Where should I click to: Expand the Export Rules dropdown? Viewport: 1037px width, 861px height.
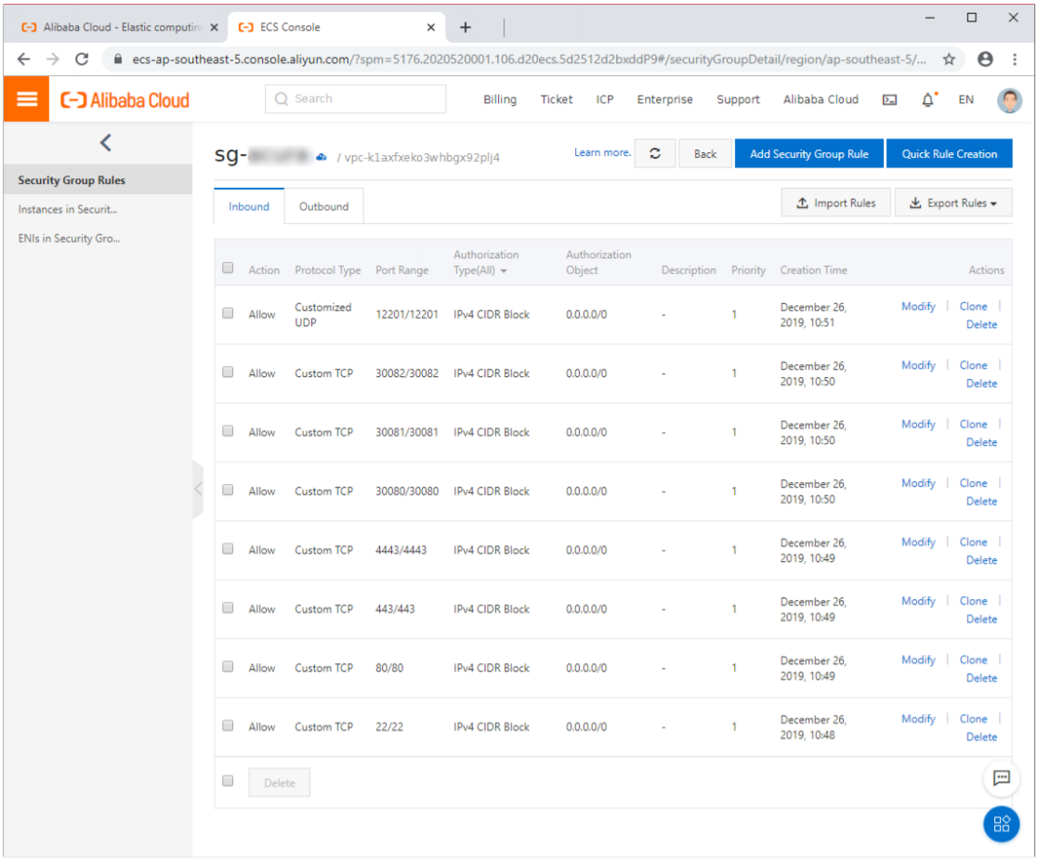952,203
